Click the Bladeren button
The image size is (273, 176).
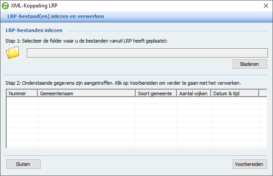click(250, 64)
